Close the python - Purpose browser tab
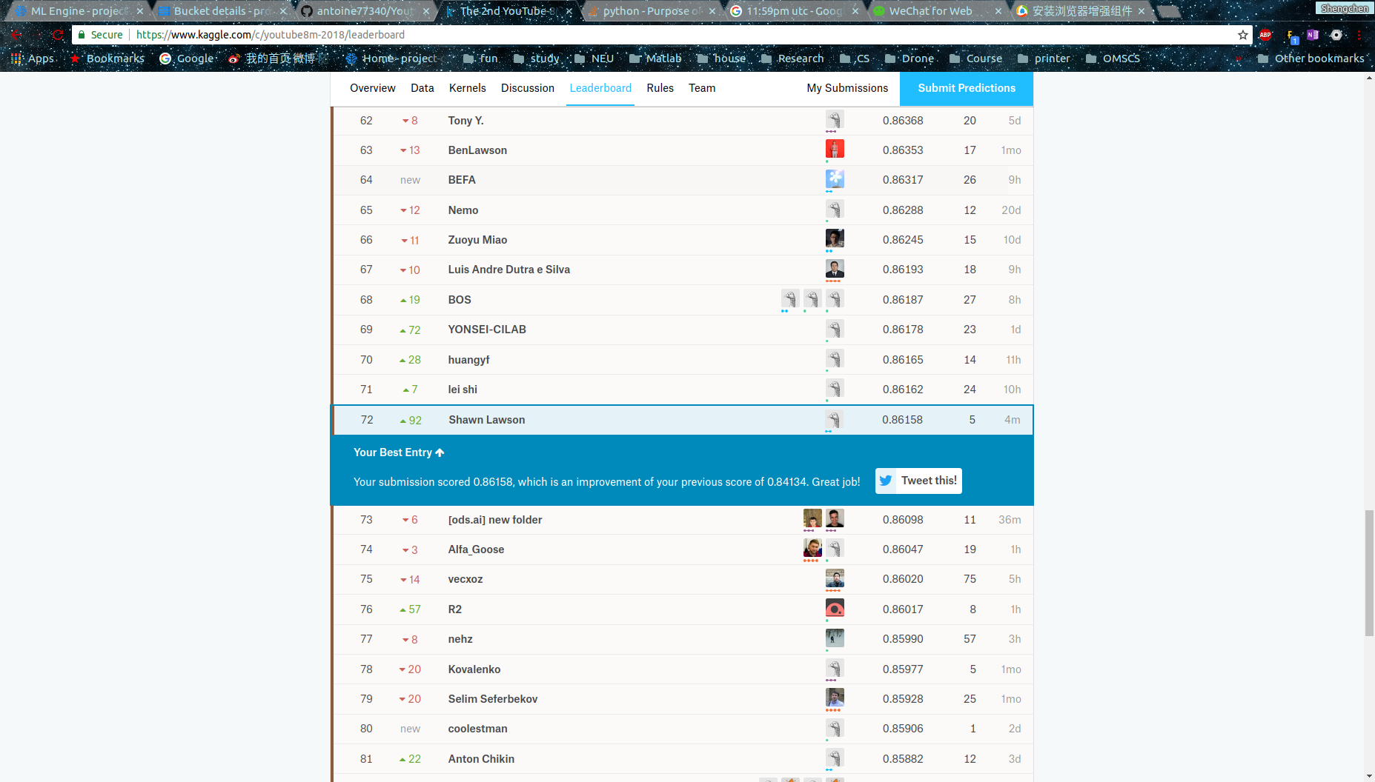 [712, 11]
